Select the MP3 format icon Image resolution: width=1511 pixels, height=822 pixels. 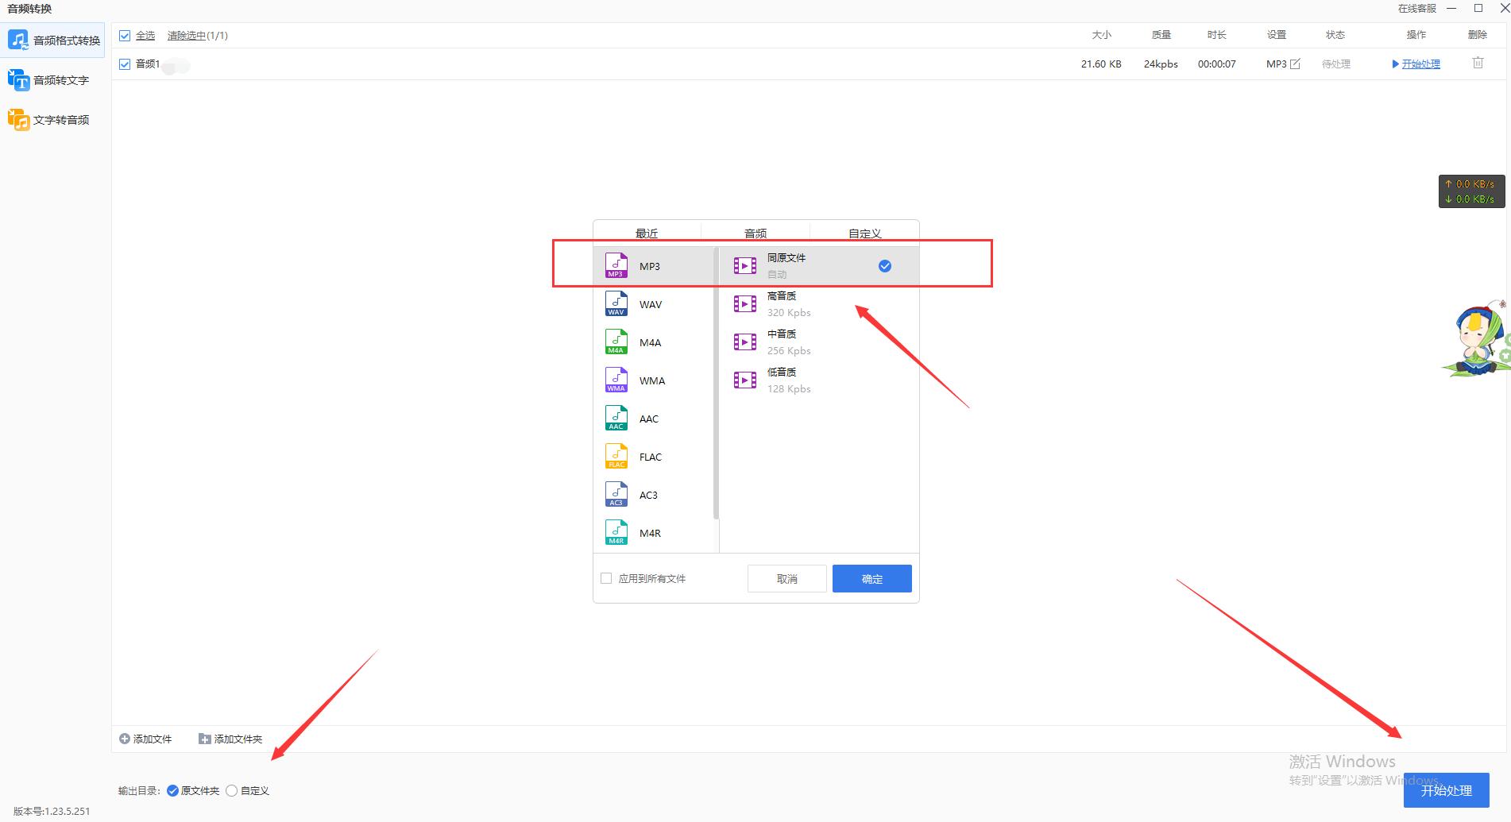[x=616, y=266]
